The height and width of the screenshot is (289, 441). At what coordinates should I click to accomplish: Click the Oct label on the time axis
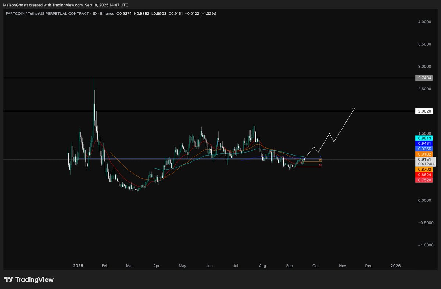pyautogui.click(x=315, y=265)
